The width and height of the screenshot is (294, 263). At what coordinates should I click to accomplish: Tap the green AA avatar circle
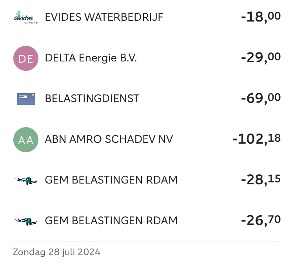26,139
